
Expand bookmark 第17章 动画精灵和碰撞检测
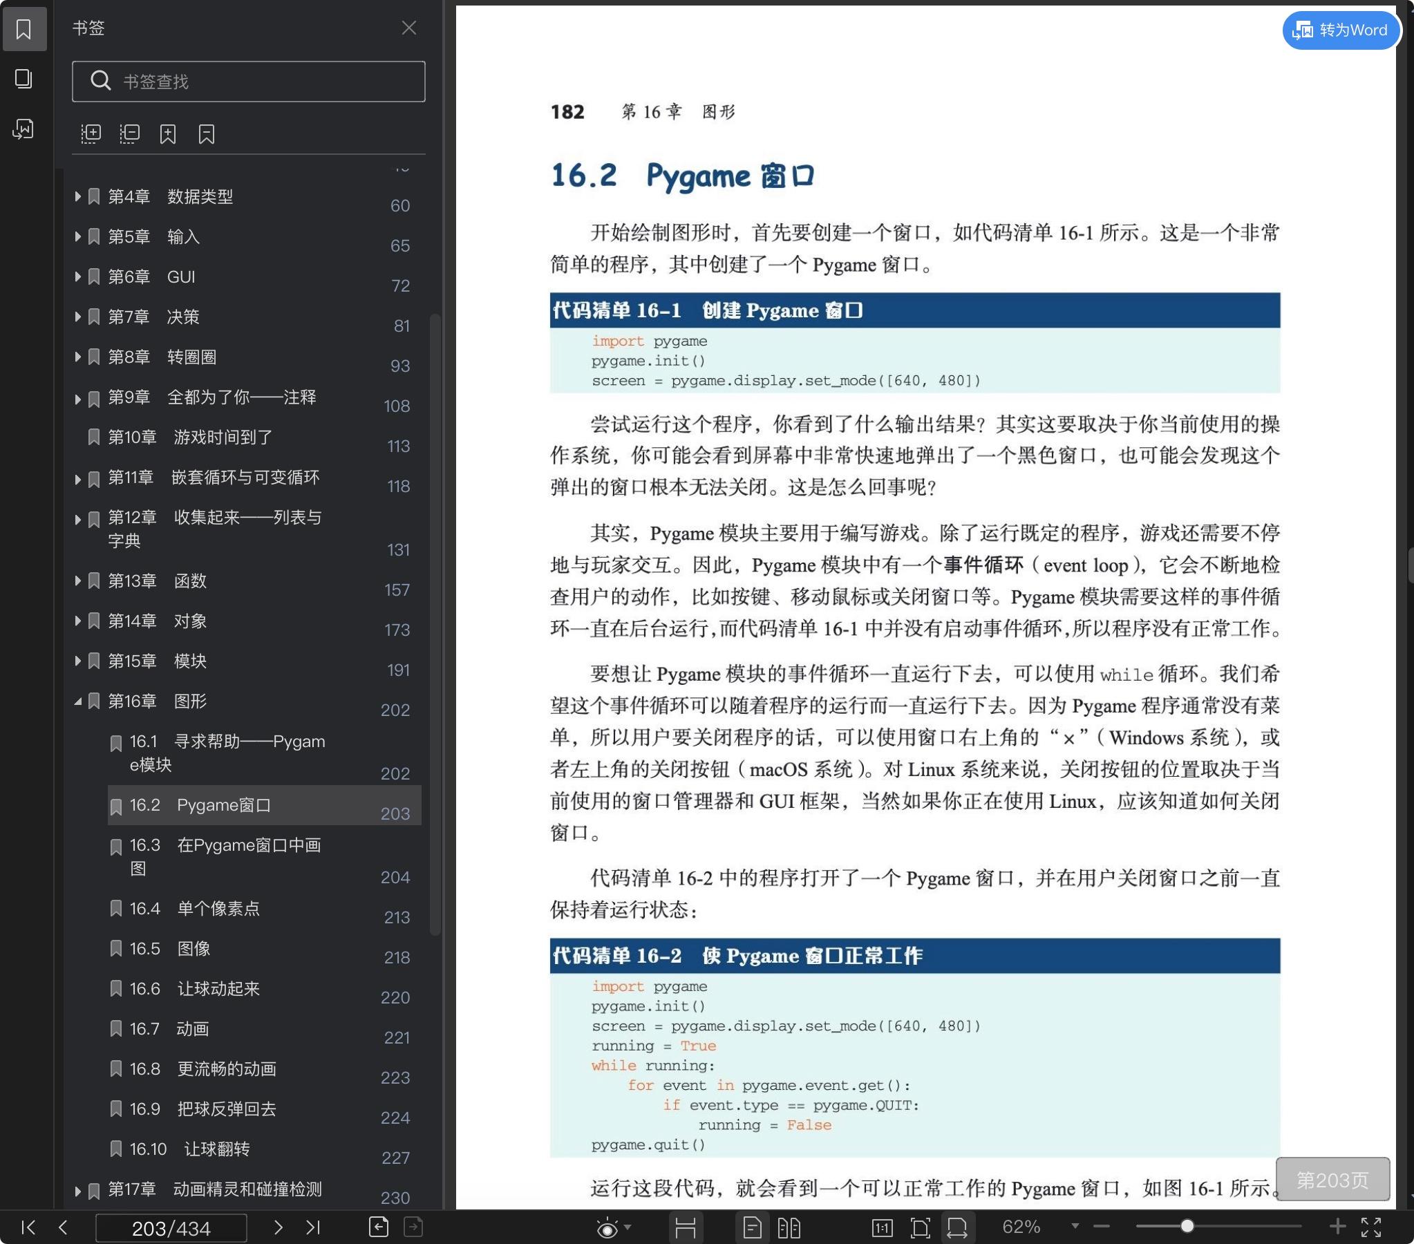pyautogui.click(x=77, y=1191)
